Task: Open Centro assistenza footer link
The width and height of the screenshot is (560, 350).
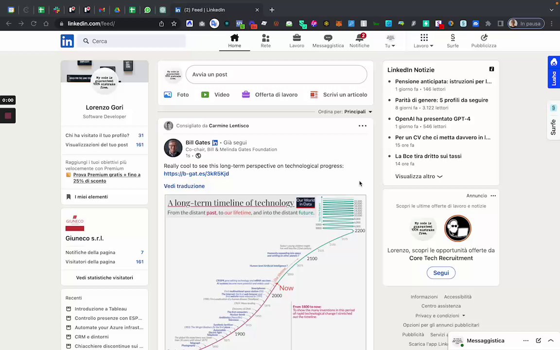Action: pyautogui.click(x=441, y=306)
